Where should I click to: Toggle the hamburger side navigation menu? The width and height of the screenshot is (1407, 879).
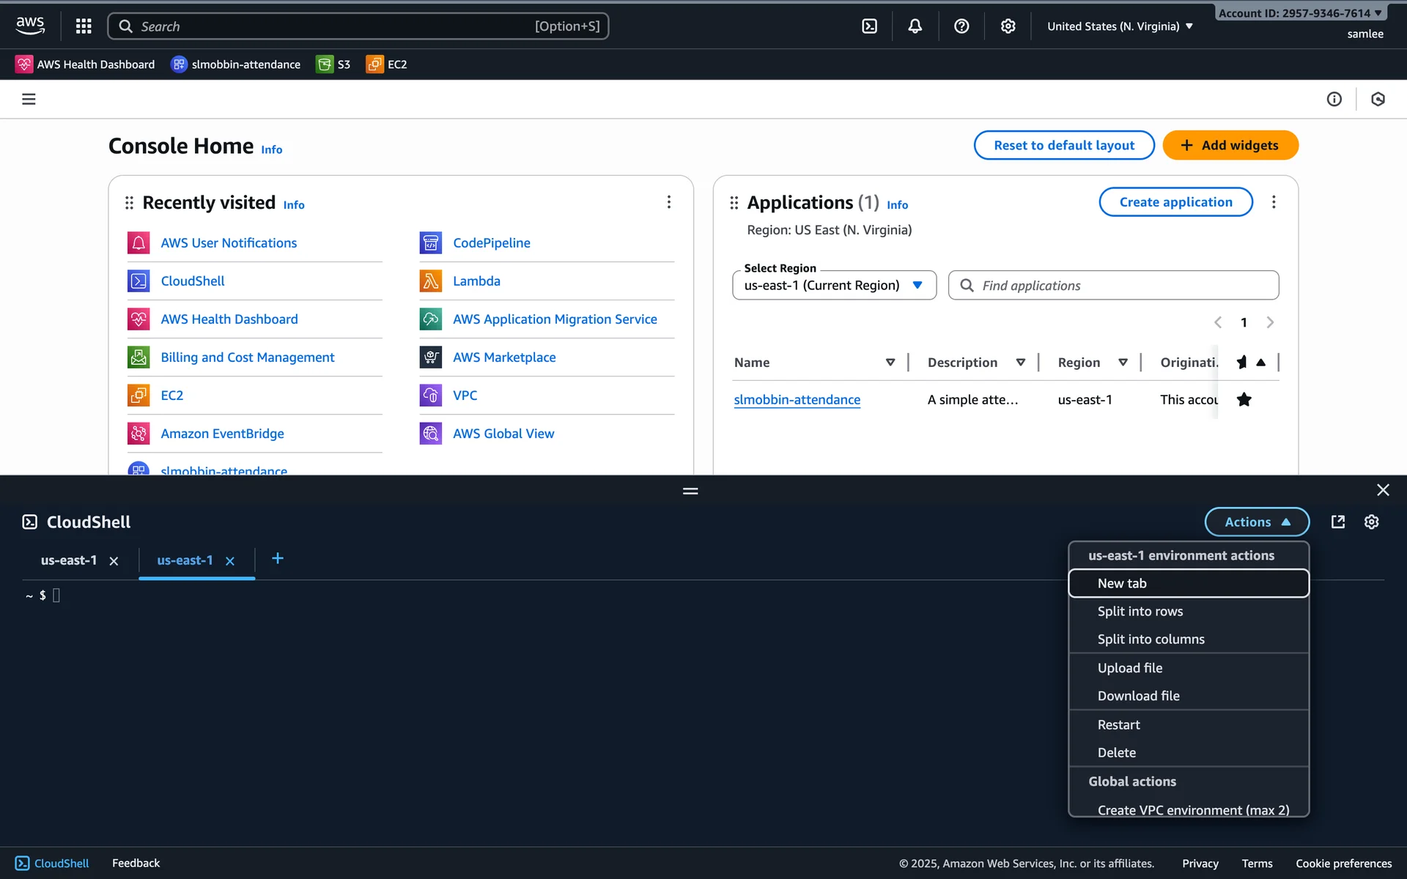(x=29, y=99)
